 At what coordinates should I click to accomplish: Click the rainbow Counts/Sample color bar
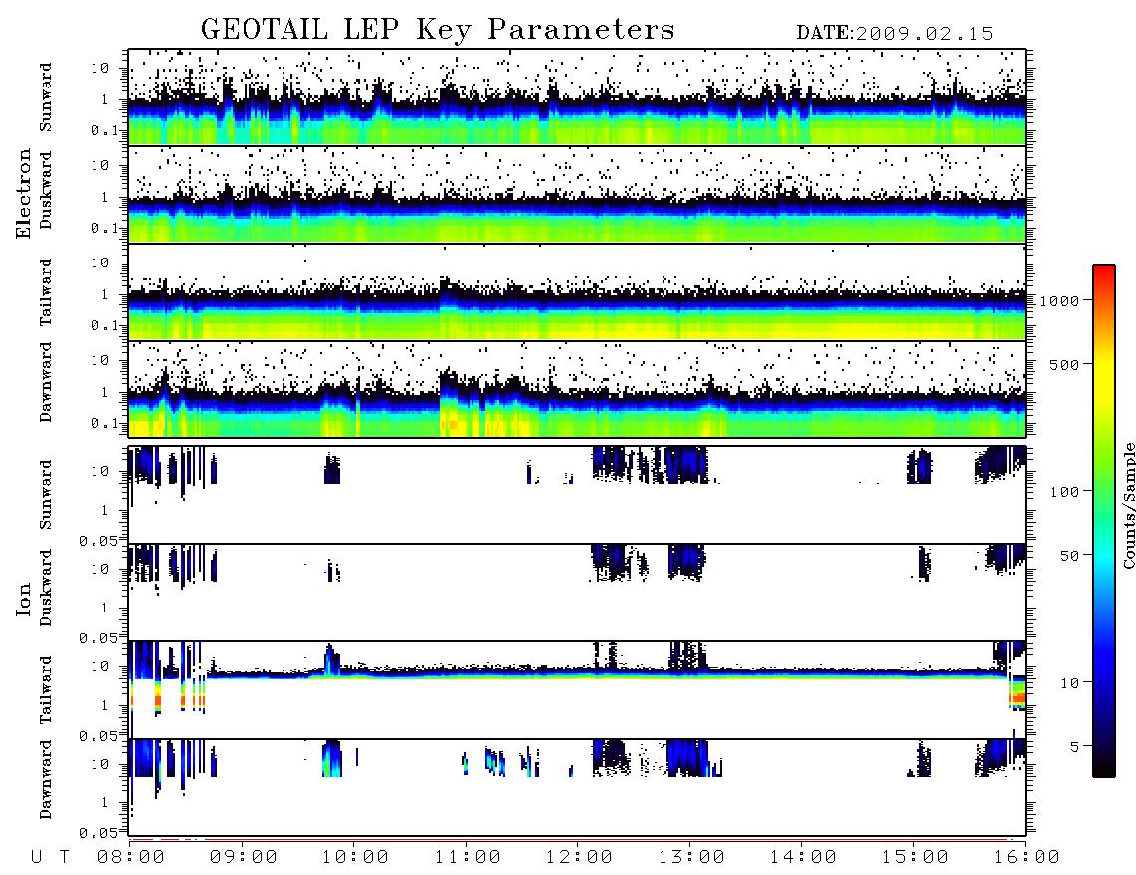(1104, 521)
